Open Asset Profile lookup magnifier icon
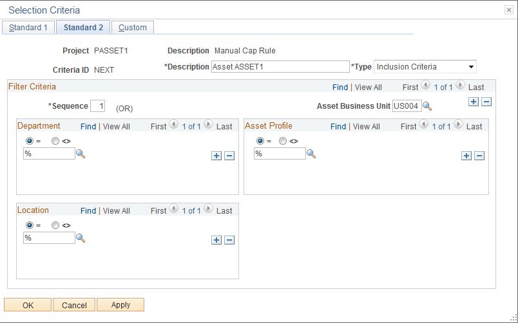The height and width of the screenshot is (323, 518). (311, 154)
